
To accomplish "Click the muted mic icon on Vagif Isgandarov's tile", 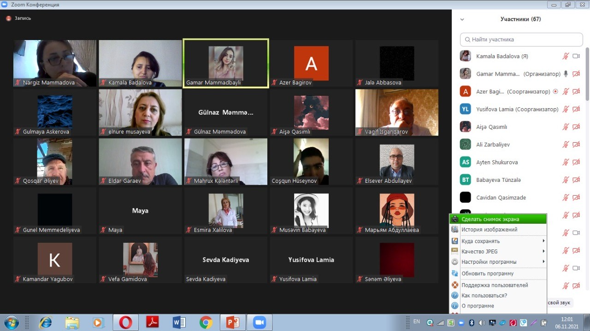I will [360, 132].
